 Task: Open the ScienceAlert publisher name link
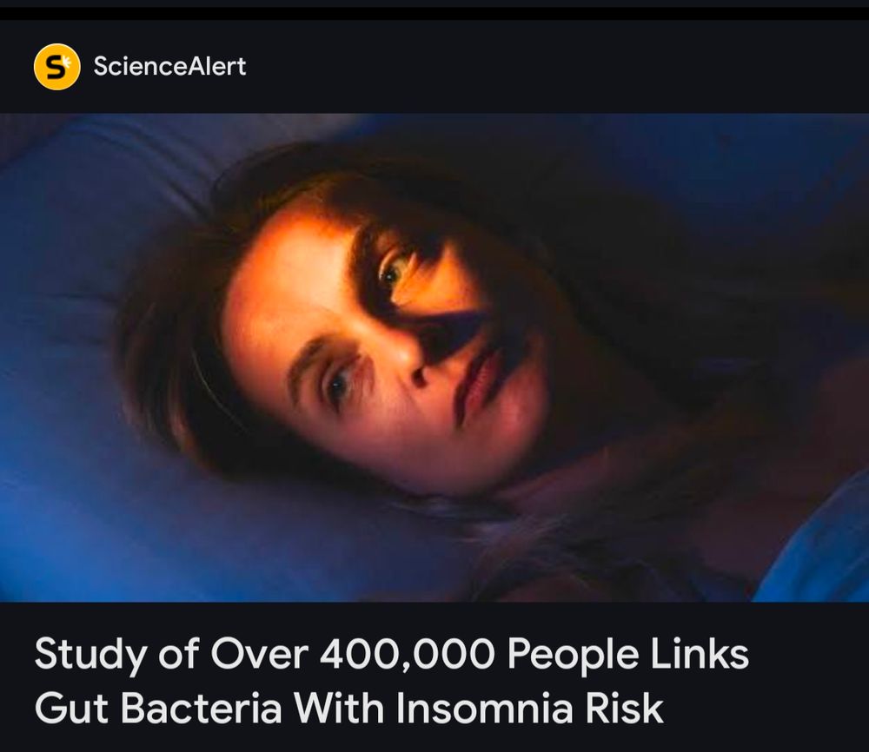pos(169,67)
